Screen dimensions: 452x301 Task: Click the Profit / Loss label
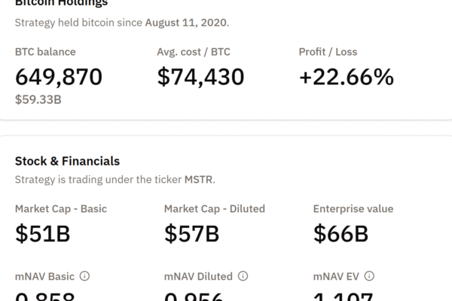(328, 52)
